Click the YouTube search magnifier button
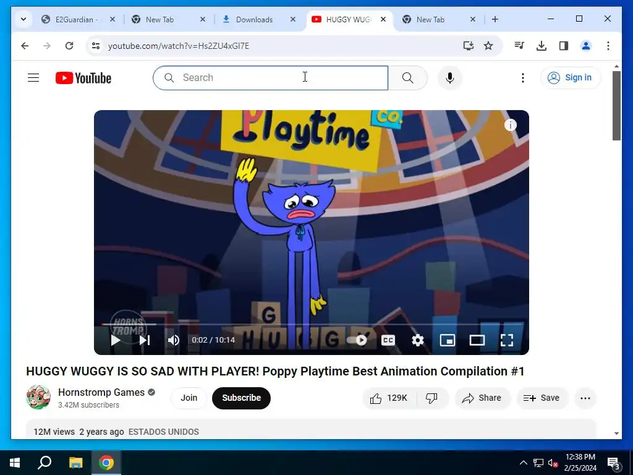Image resolution: width=633 pixels, height=475 pixels. click(x=408, y=77)
